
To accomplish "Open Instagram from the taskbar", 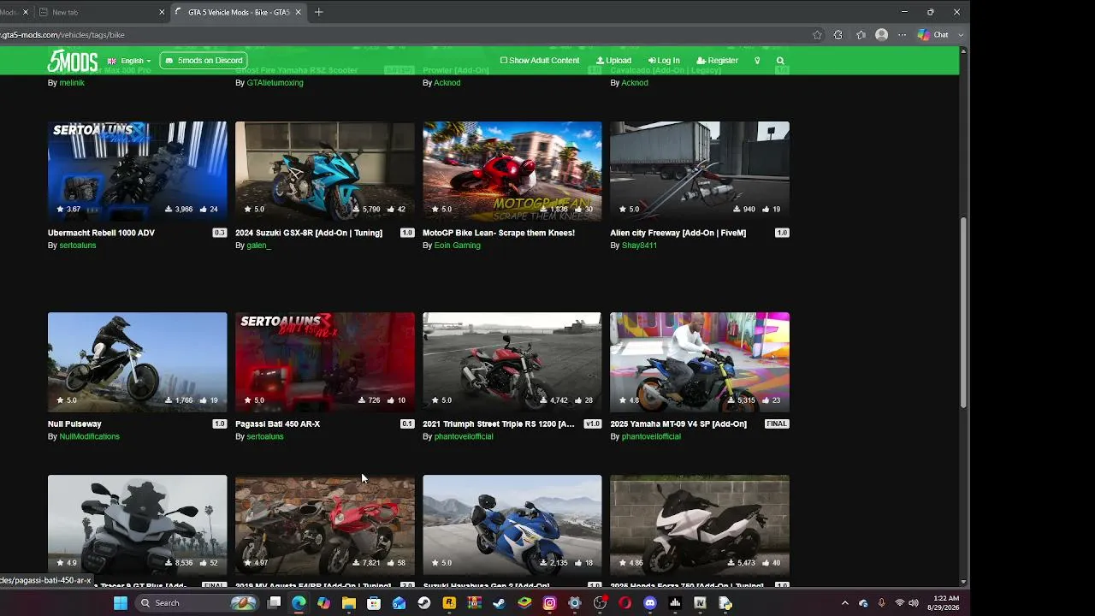I will pyautogui.click(x=549, y=603).
